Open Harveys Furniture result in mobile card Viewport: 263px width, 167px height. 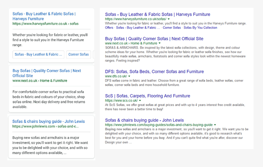pos(44,16)
